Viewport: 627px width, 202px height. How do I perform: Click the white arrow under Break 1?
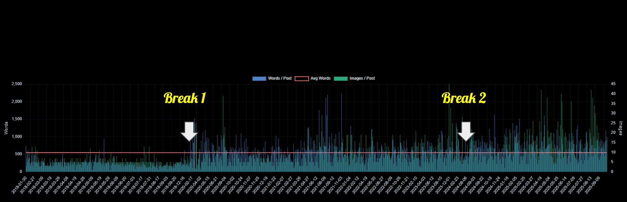click(189, 131)
